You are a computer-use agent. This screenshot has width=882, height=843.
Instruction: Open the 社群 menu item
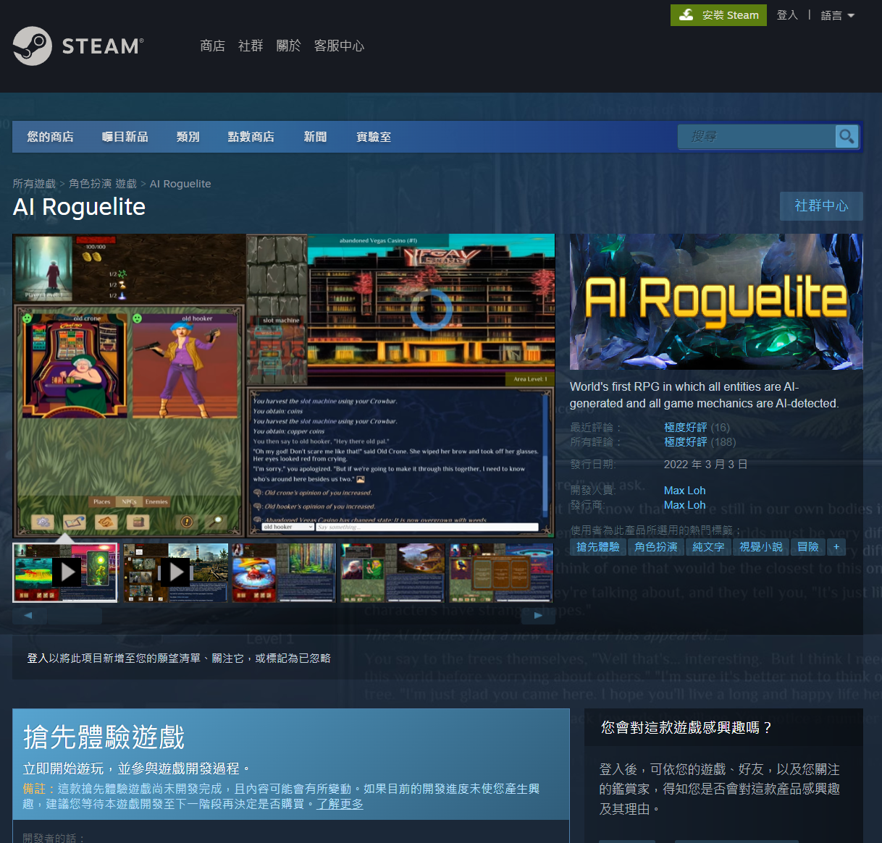click(x=250, y=45)
